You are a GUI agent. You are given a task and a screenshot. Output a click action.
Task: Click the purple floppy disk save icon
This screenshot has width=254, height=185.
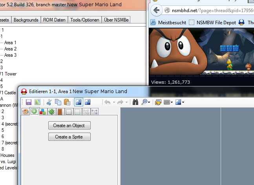[29, 102]
